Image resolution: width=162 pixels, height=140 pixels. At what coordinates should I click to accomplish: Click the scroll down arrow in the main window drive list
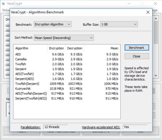tap(156, 75)
